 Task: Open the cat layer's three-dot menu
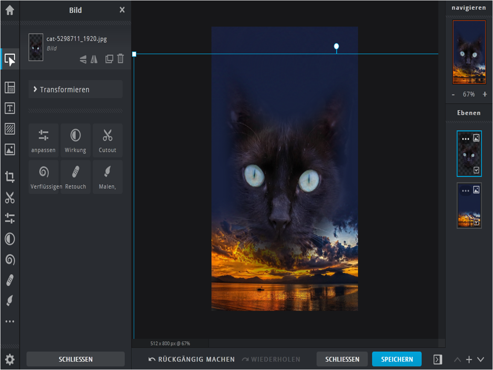[466, 139]
